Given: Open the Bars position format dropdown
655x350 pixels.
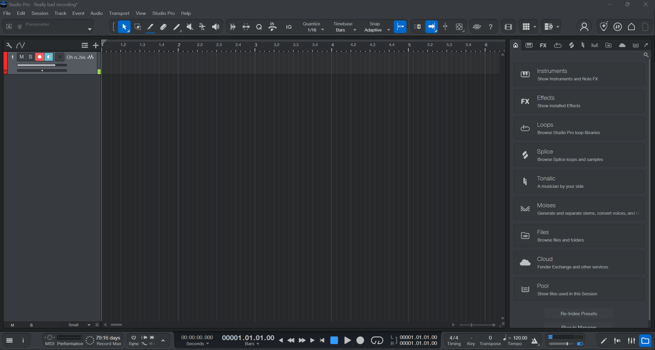Looking at the screenshot, I should (x=252, y=344).
